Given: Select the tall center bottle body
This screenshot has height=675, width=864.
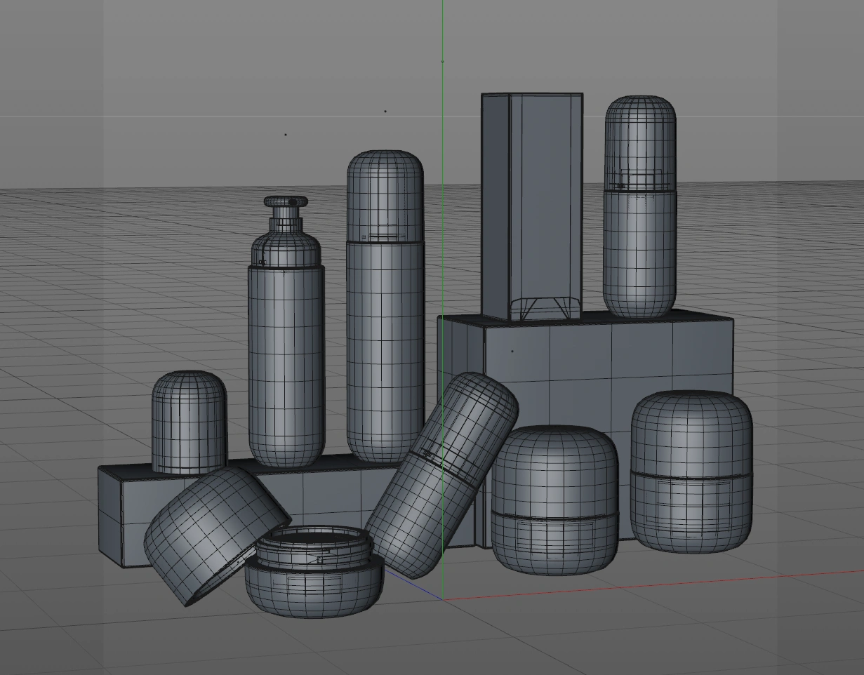Looking at the screenshot, I should (385, 351).
